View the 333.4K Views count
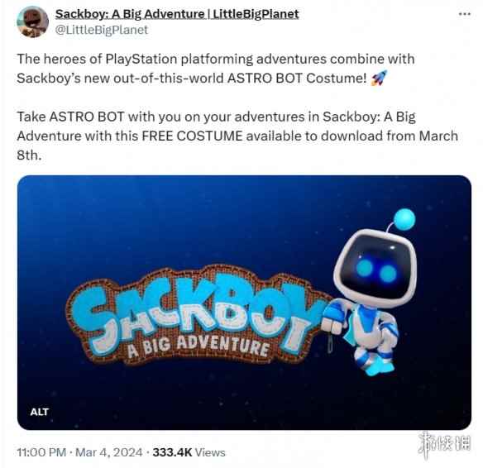 coord(189,452)
